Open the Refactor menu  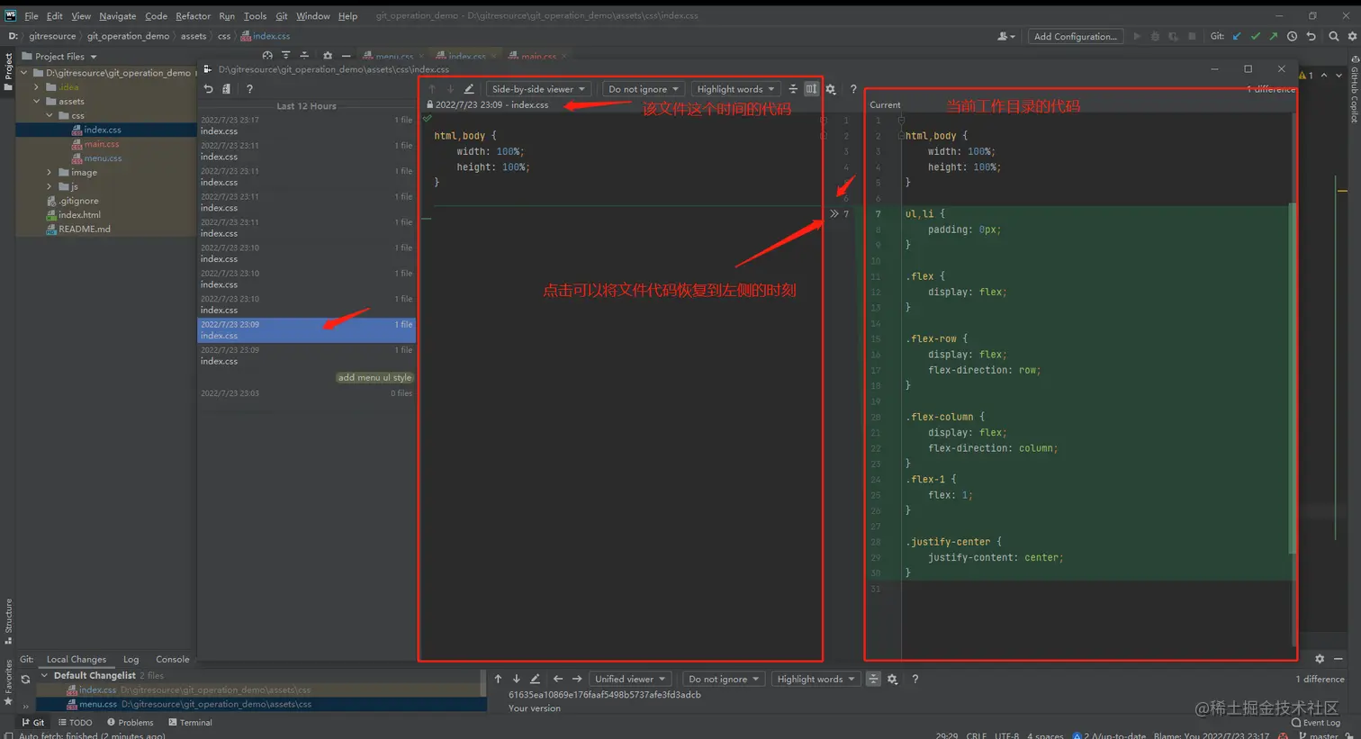pos(193,16)
